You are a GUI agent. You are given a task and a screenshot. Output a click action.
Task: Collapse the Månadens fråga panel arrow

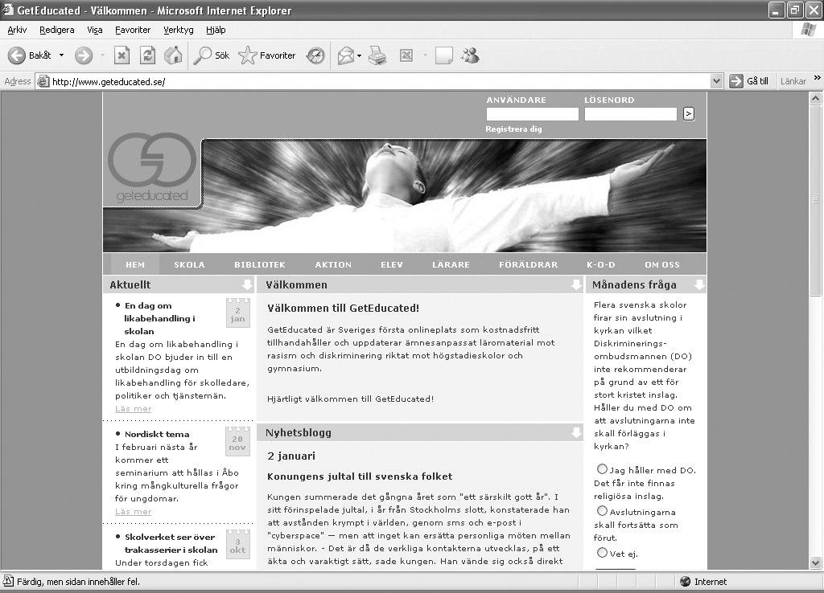tap(699, 284)
